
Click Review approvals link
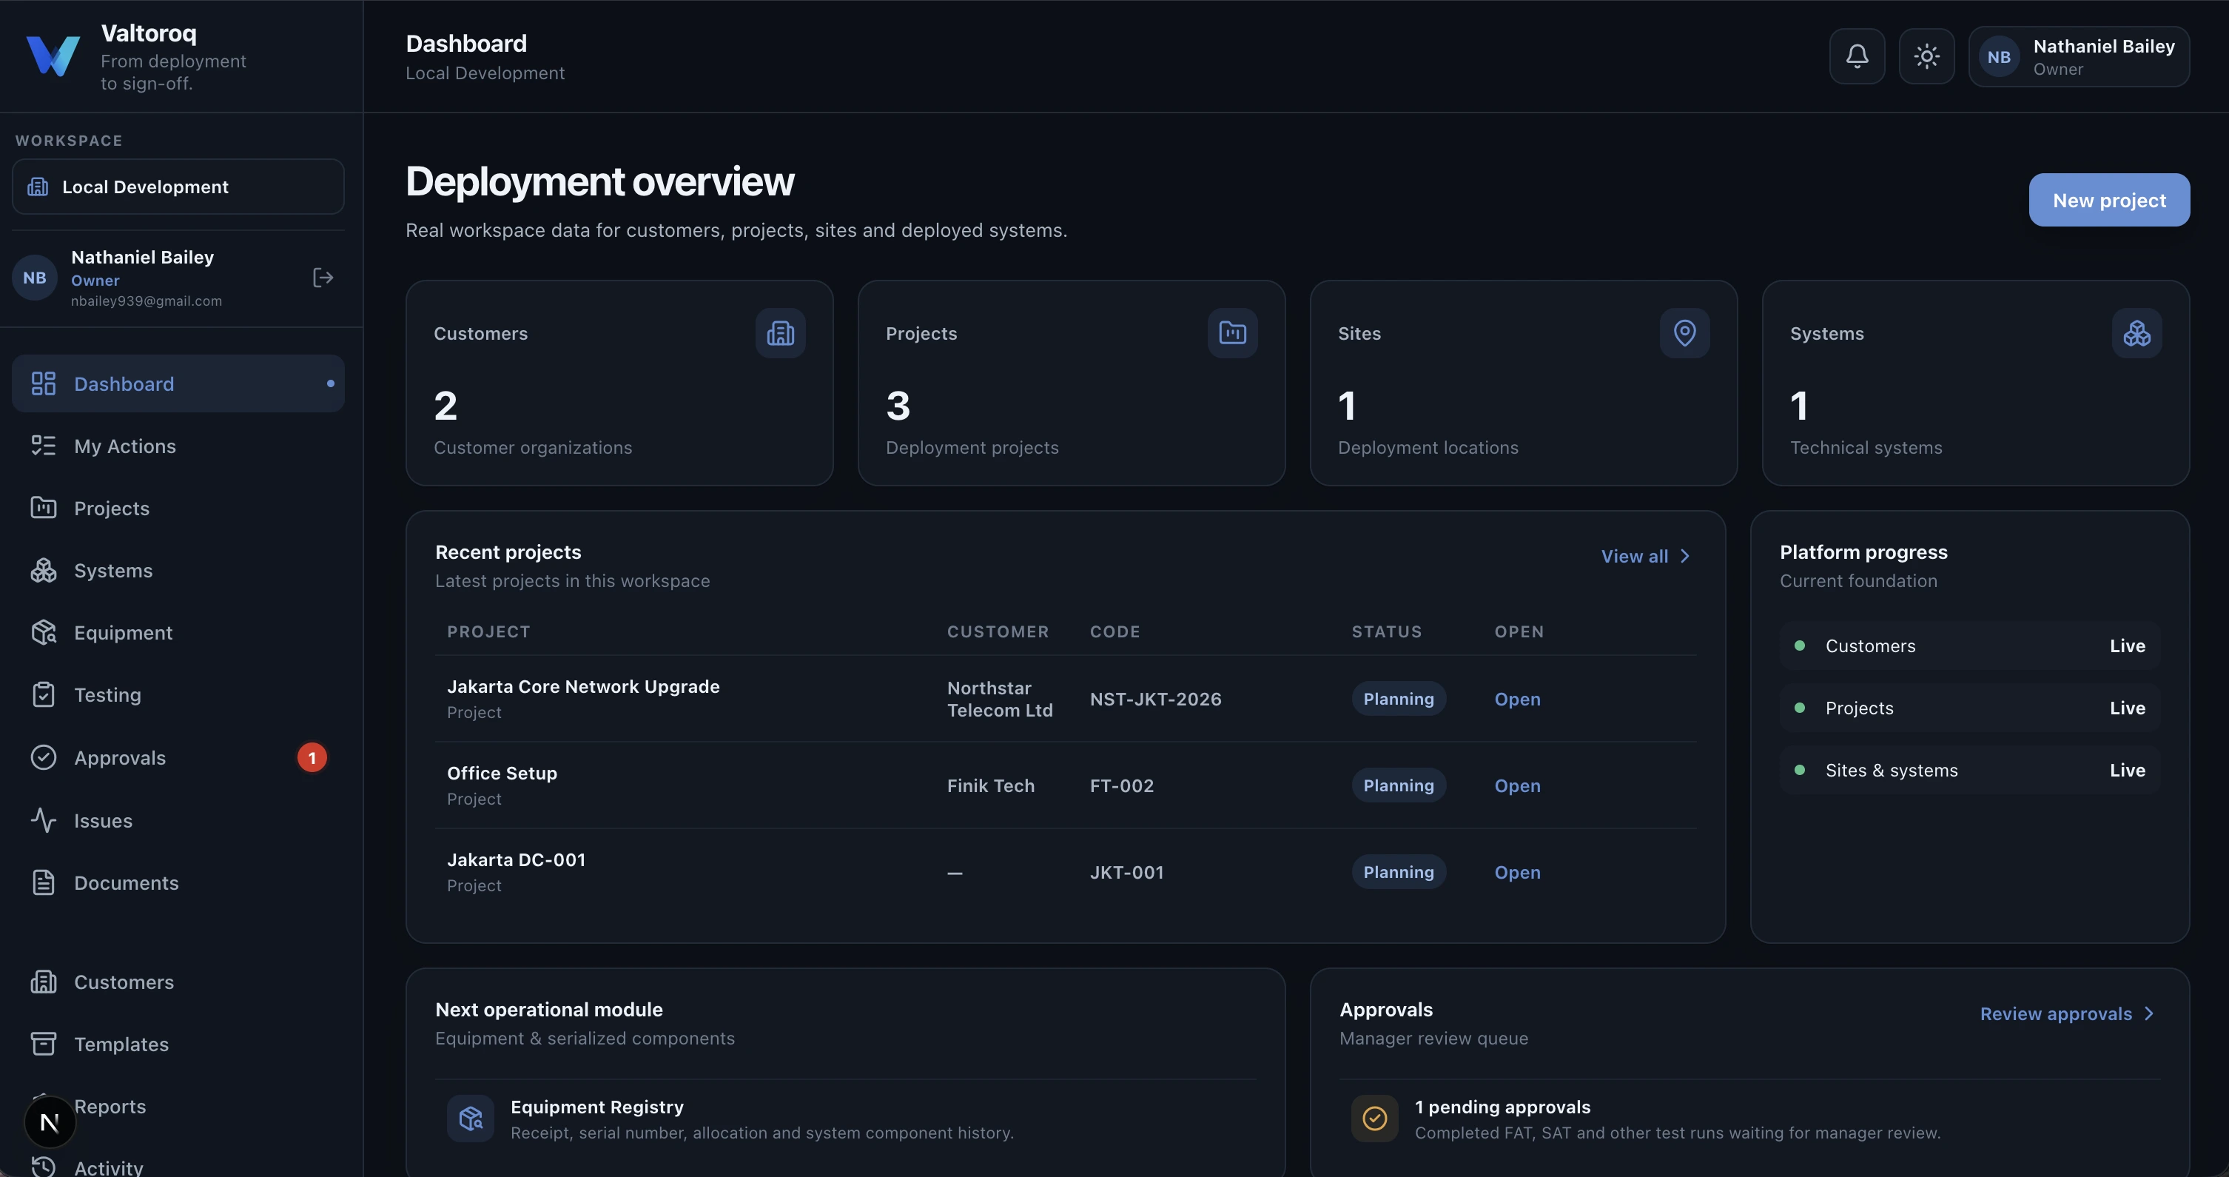tap(2067, 1013)
